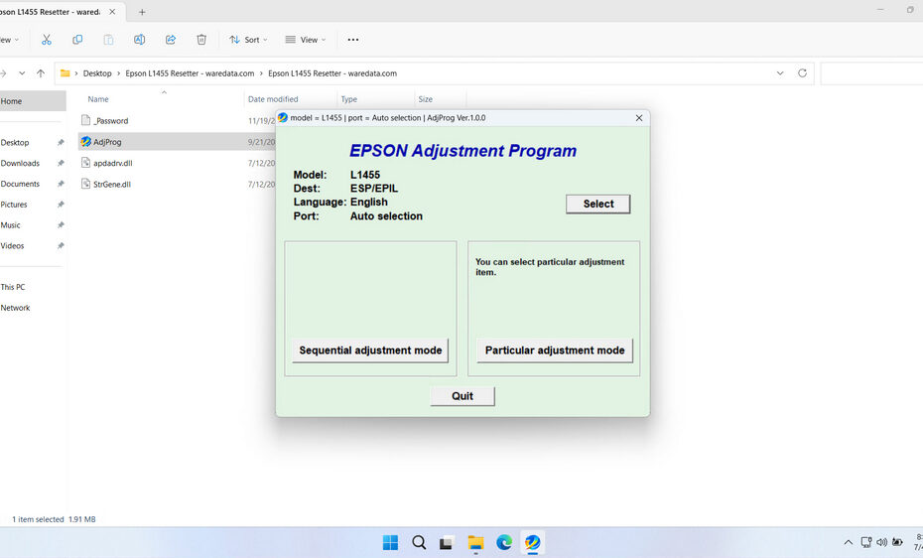The image size is (923, 558).
Task: Click Particular adjustment mode button
Action: [555, 350]
